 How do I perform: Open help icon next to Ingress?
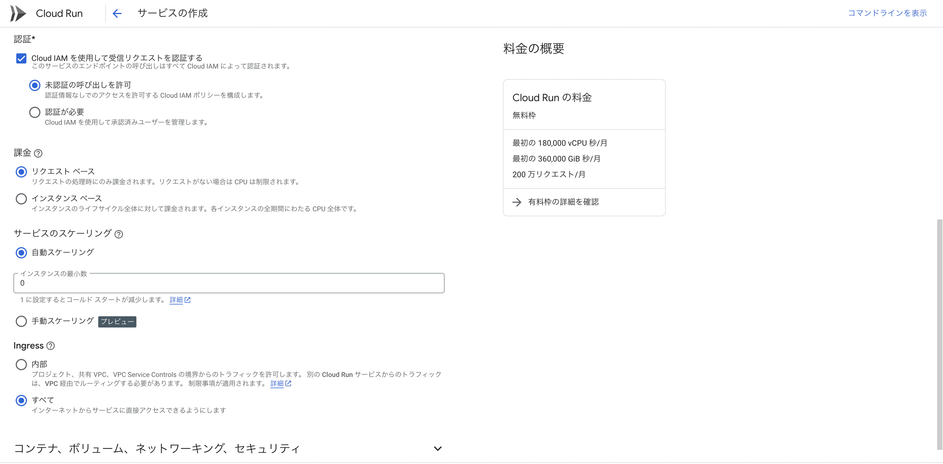(51, 346)
